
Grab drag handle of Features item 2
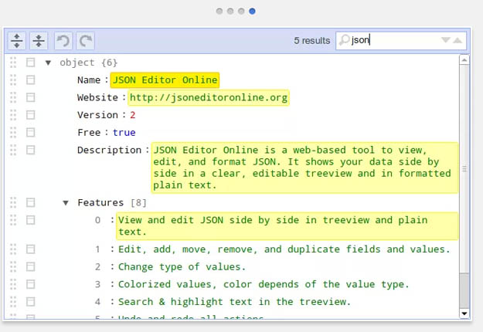13,266
